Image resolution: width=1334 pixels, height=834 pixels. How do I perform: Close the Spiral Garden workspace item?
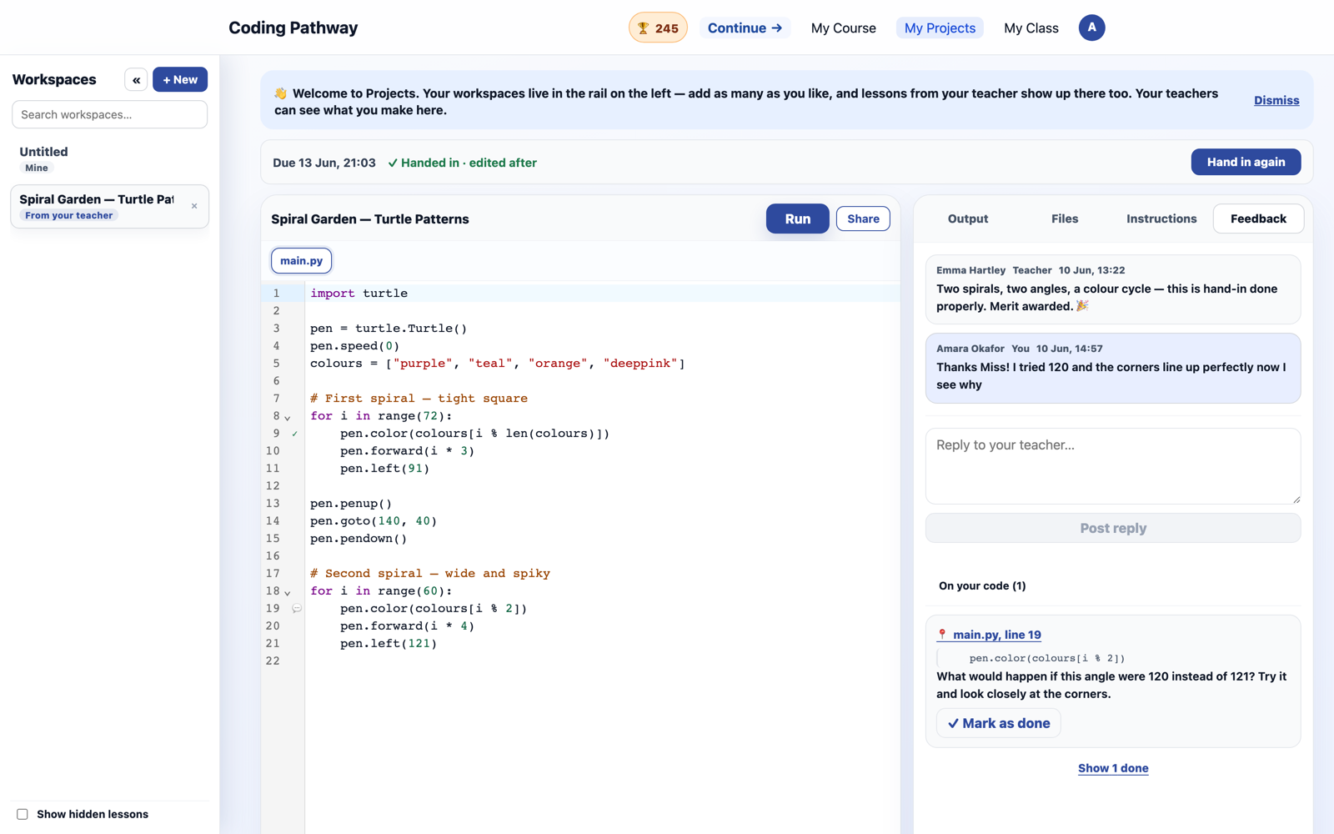click(x=194, y=206)
